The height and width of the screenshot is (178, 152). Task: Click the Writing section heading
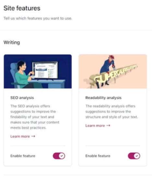click(x=12, y=42)
